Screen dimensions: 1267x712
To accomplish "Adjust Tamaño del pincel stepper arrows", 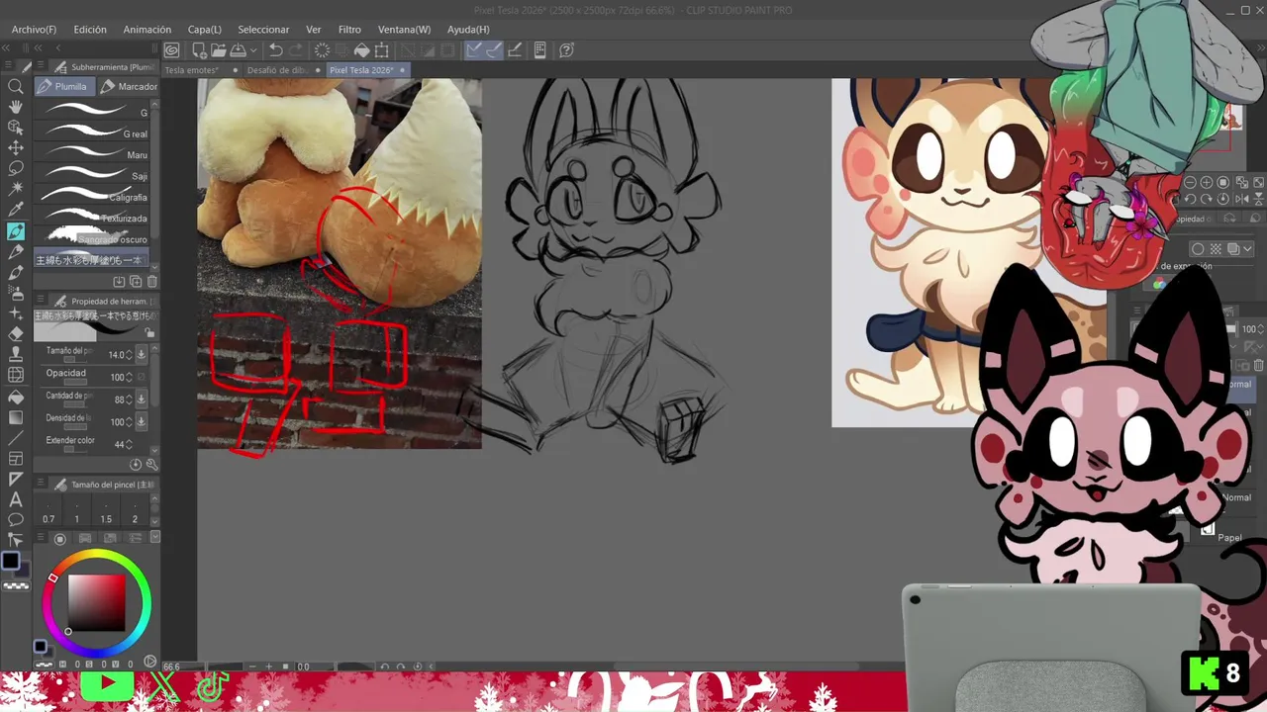I will point(129,354).
